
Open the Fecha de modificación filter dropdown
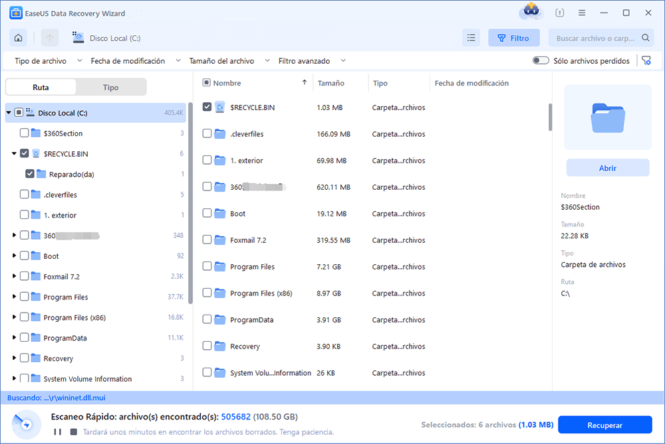point(136,61)
